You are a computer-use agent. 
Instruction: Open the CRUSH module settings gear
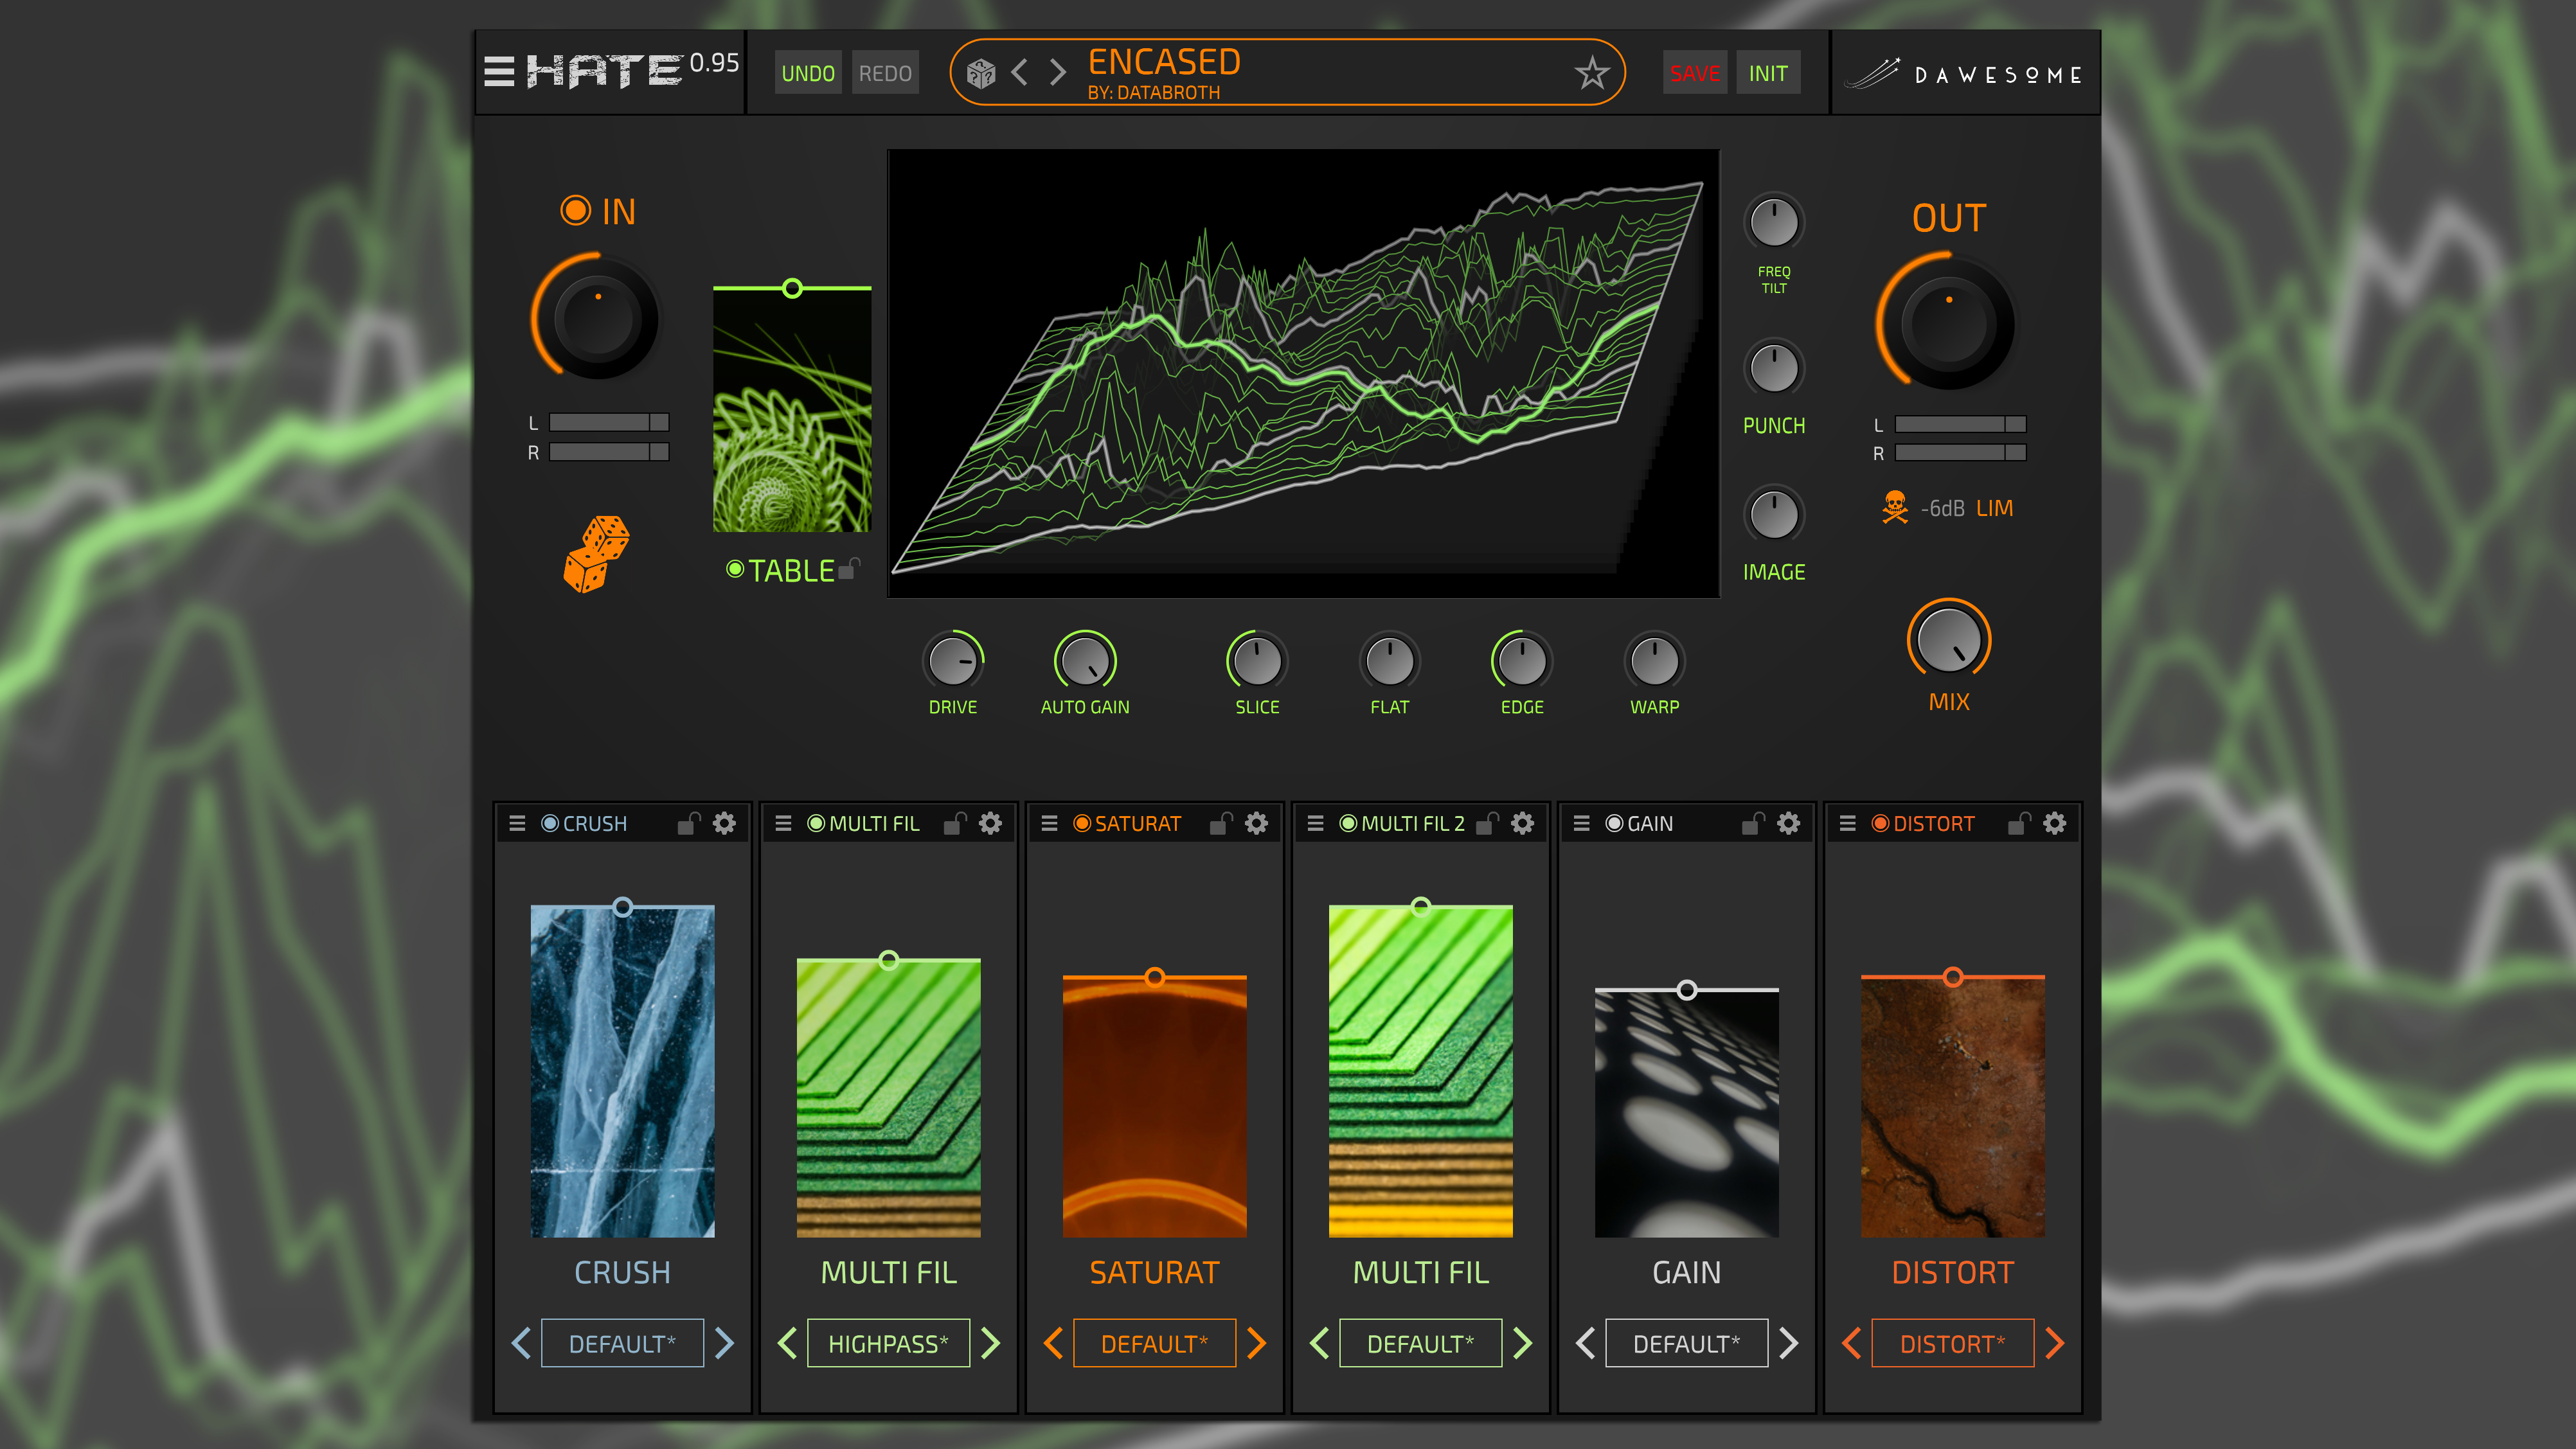pos(724,823)
